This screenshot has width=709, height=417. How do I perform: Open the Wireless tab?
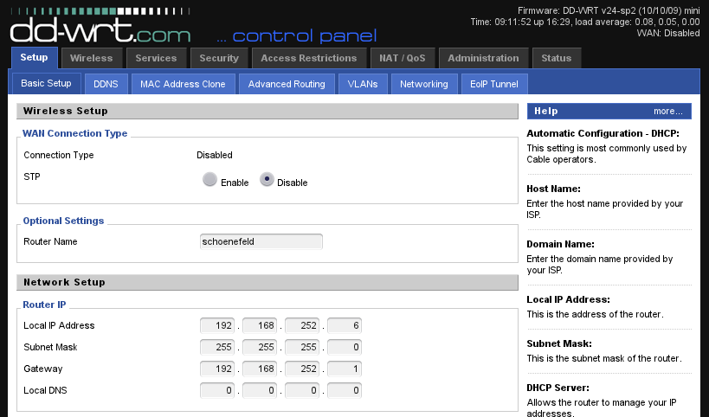pos(91,58)
